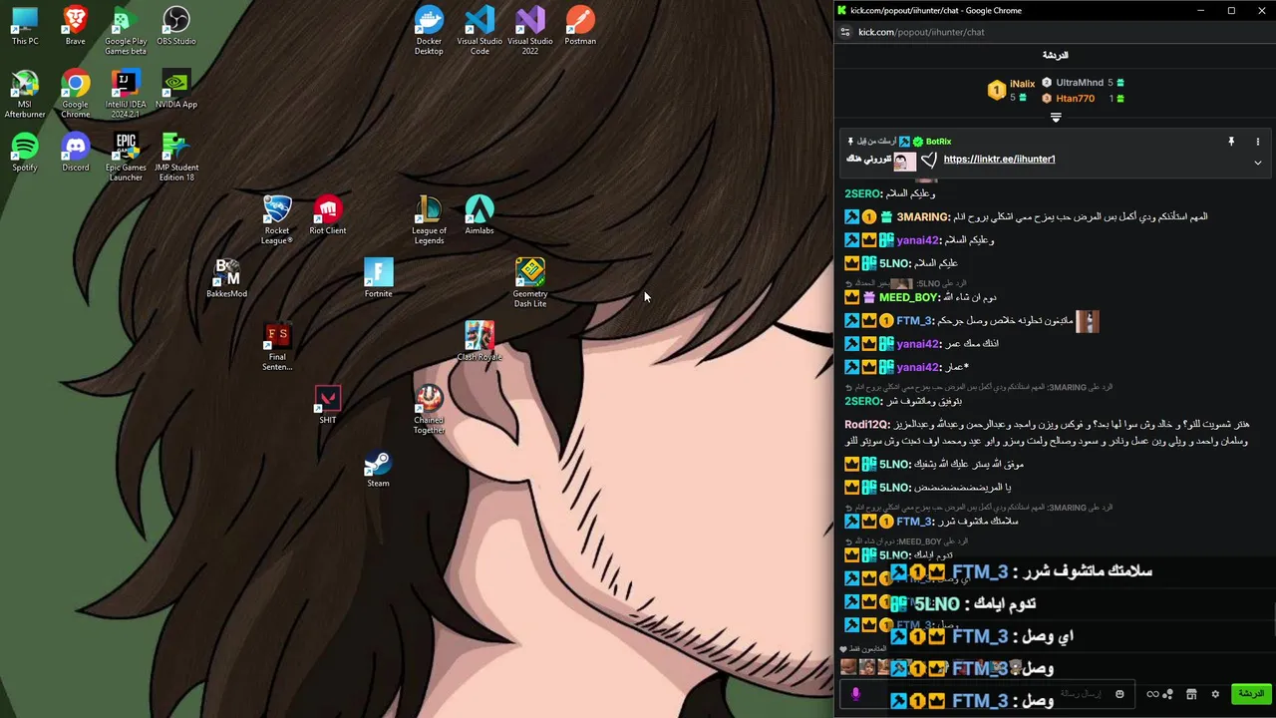Viewport: 1276px width, 718px height.
Task: Open the Epic Games Launcher icon
Action: pos(126,157)
